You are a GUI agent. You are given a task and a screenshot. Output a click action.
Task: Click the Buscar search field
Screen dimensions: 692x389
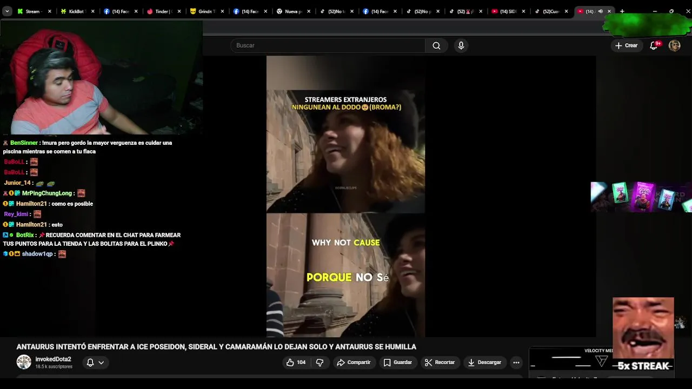[328, 45]
